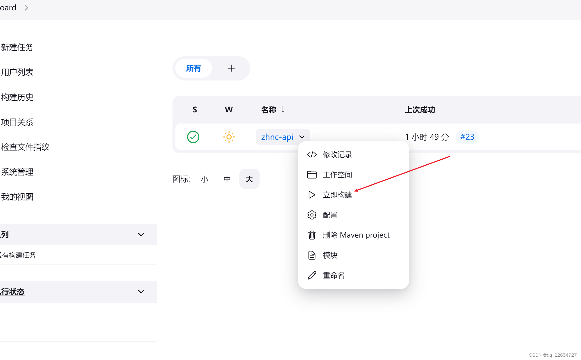Click the W weather column header
581x360 pixels.
point(229,110)
